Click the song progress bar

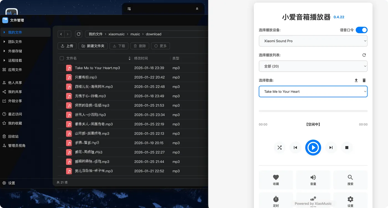pos(313,111)
